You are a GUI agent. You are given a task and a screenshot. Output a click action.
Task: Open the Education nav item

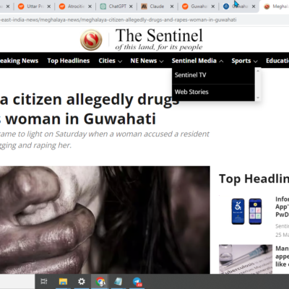pyautogui.click(x=277, y=61)
